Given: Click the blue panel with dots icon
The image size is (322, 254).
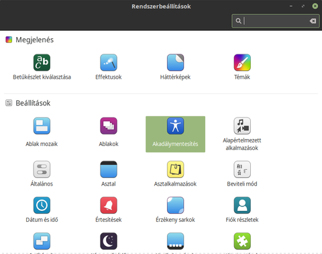Looking at the screenshot, I should 175,241.
